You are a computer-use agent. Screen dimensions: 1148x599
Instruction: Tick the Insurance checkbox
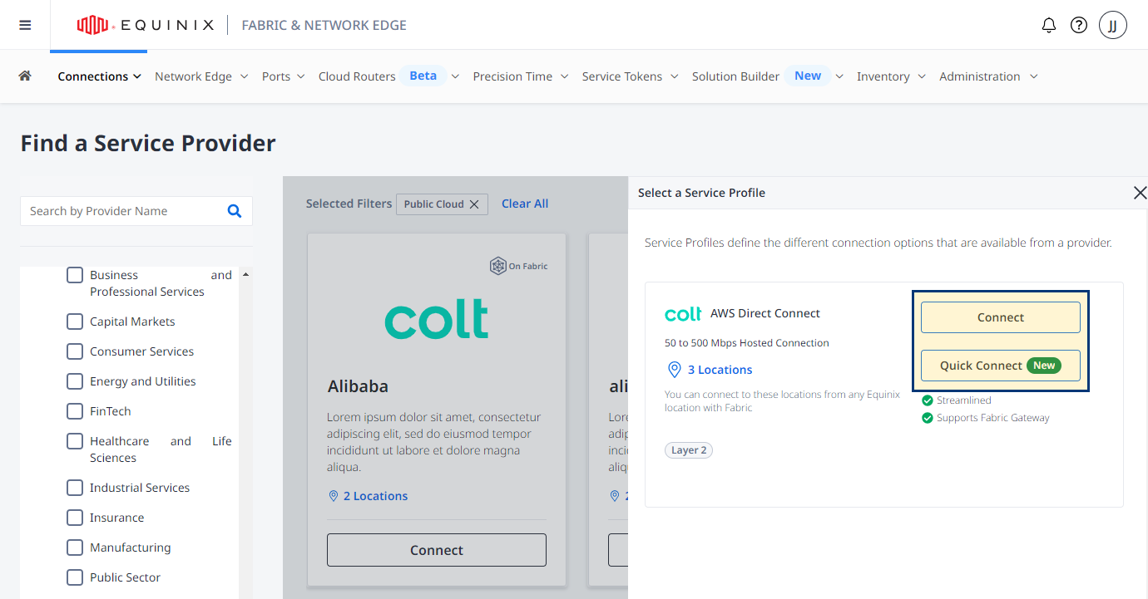coord(75,518)
